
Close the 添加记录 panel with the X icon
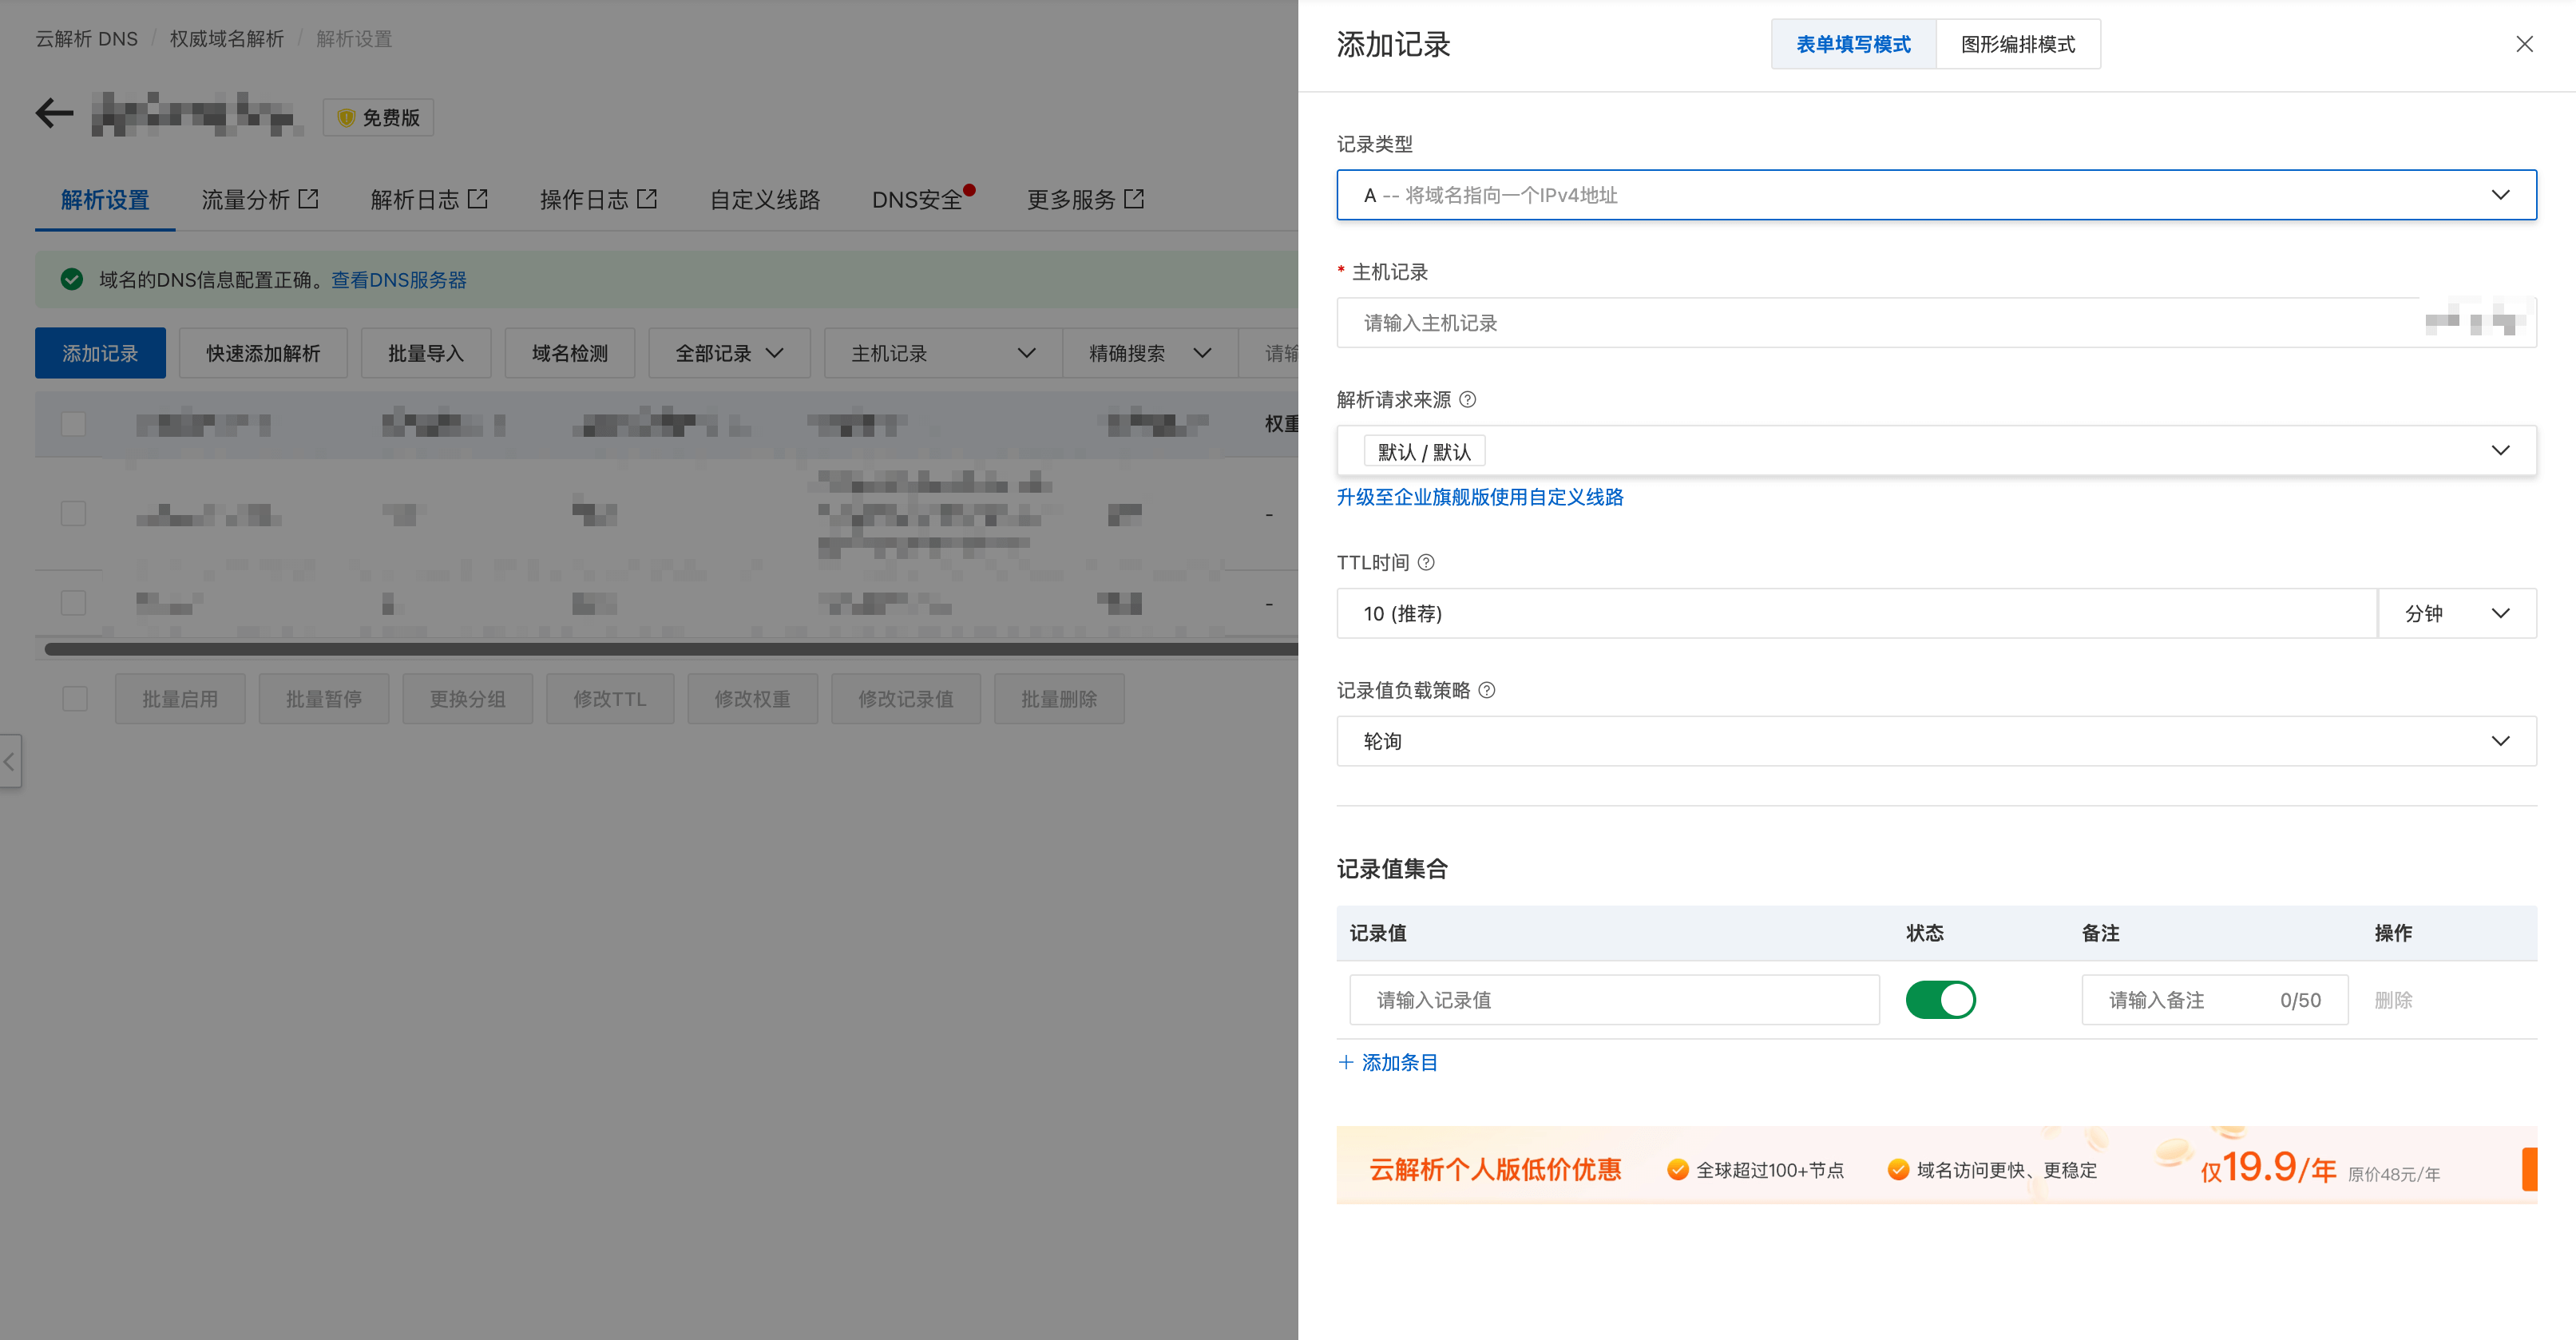click(2524, 44)
